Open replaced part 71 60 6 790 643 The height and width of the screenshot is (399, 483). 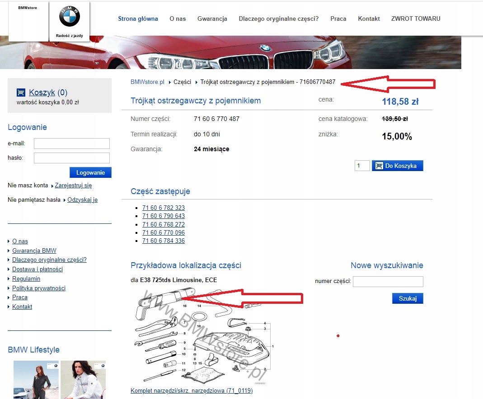[164, 216]
